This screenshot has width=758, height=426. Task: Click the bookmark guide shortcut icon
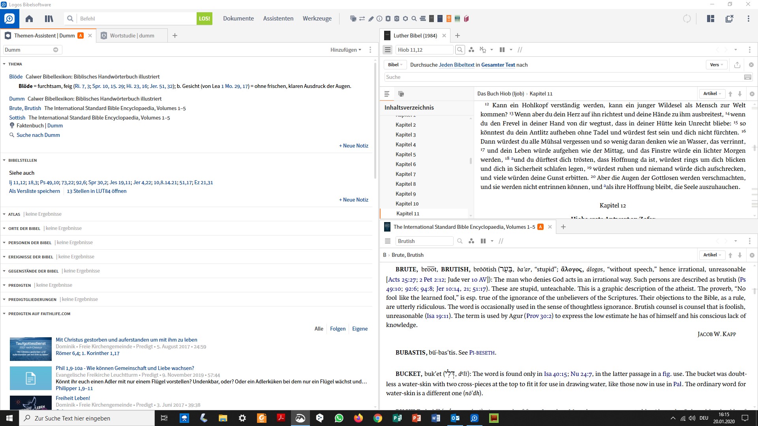click(x=388, y=19)
